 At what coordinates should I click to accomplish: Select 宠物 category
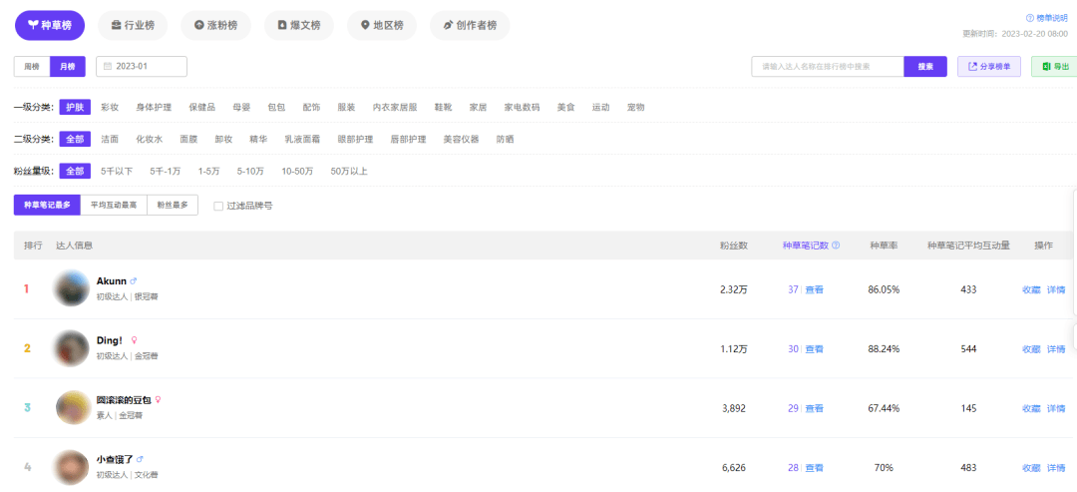click(636, 107)
